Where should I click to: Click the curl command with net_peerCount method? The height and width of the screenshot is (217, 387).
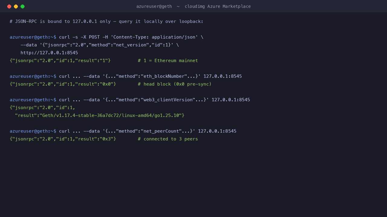tap(123, 131)
